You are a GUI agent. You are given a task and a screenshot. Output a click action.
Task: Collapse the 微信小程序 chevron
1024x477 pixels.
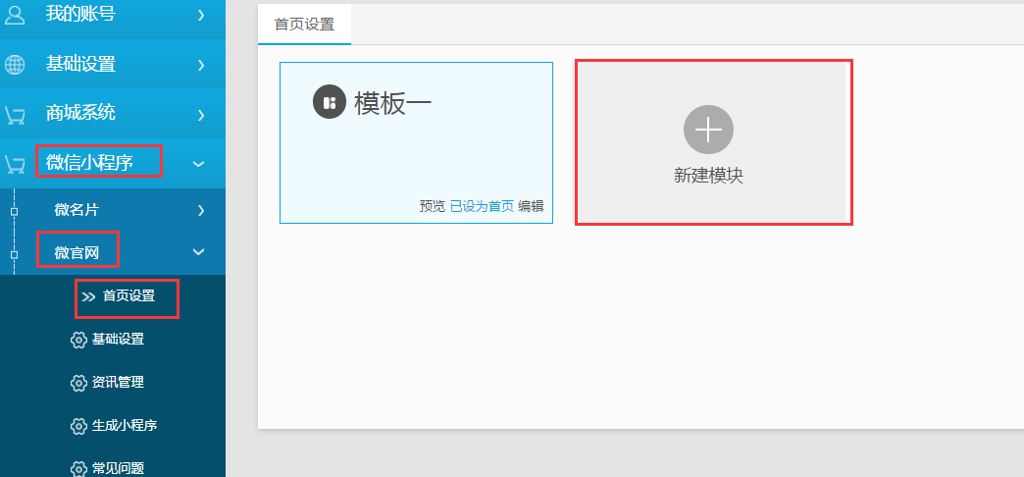[200, 164]
